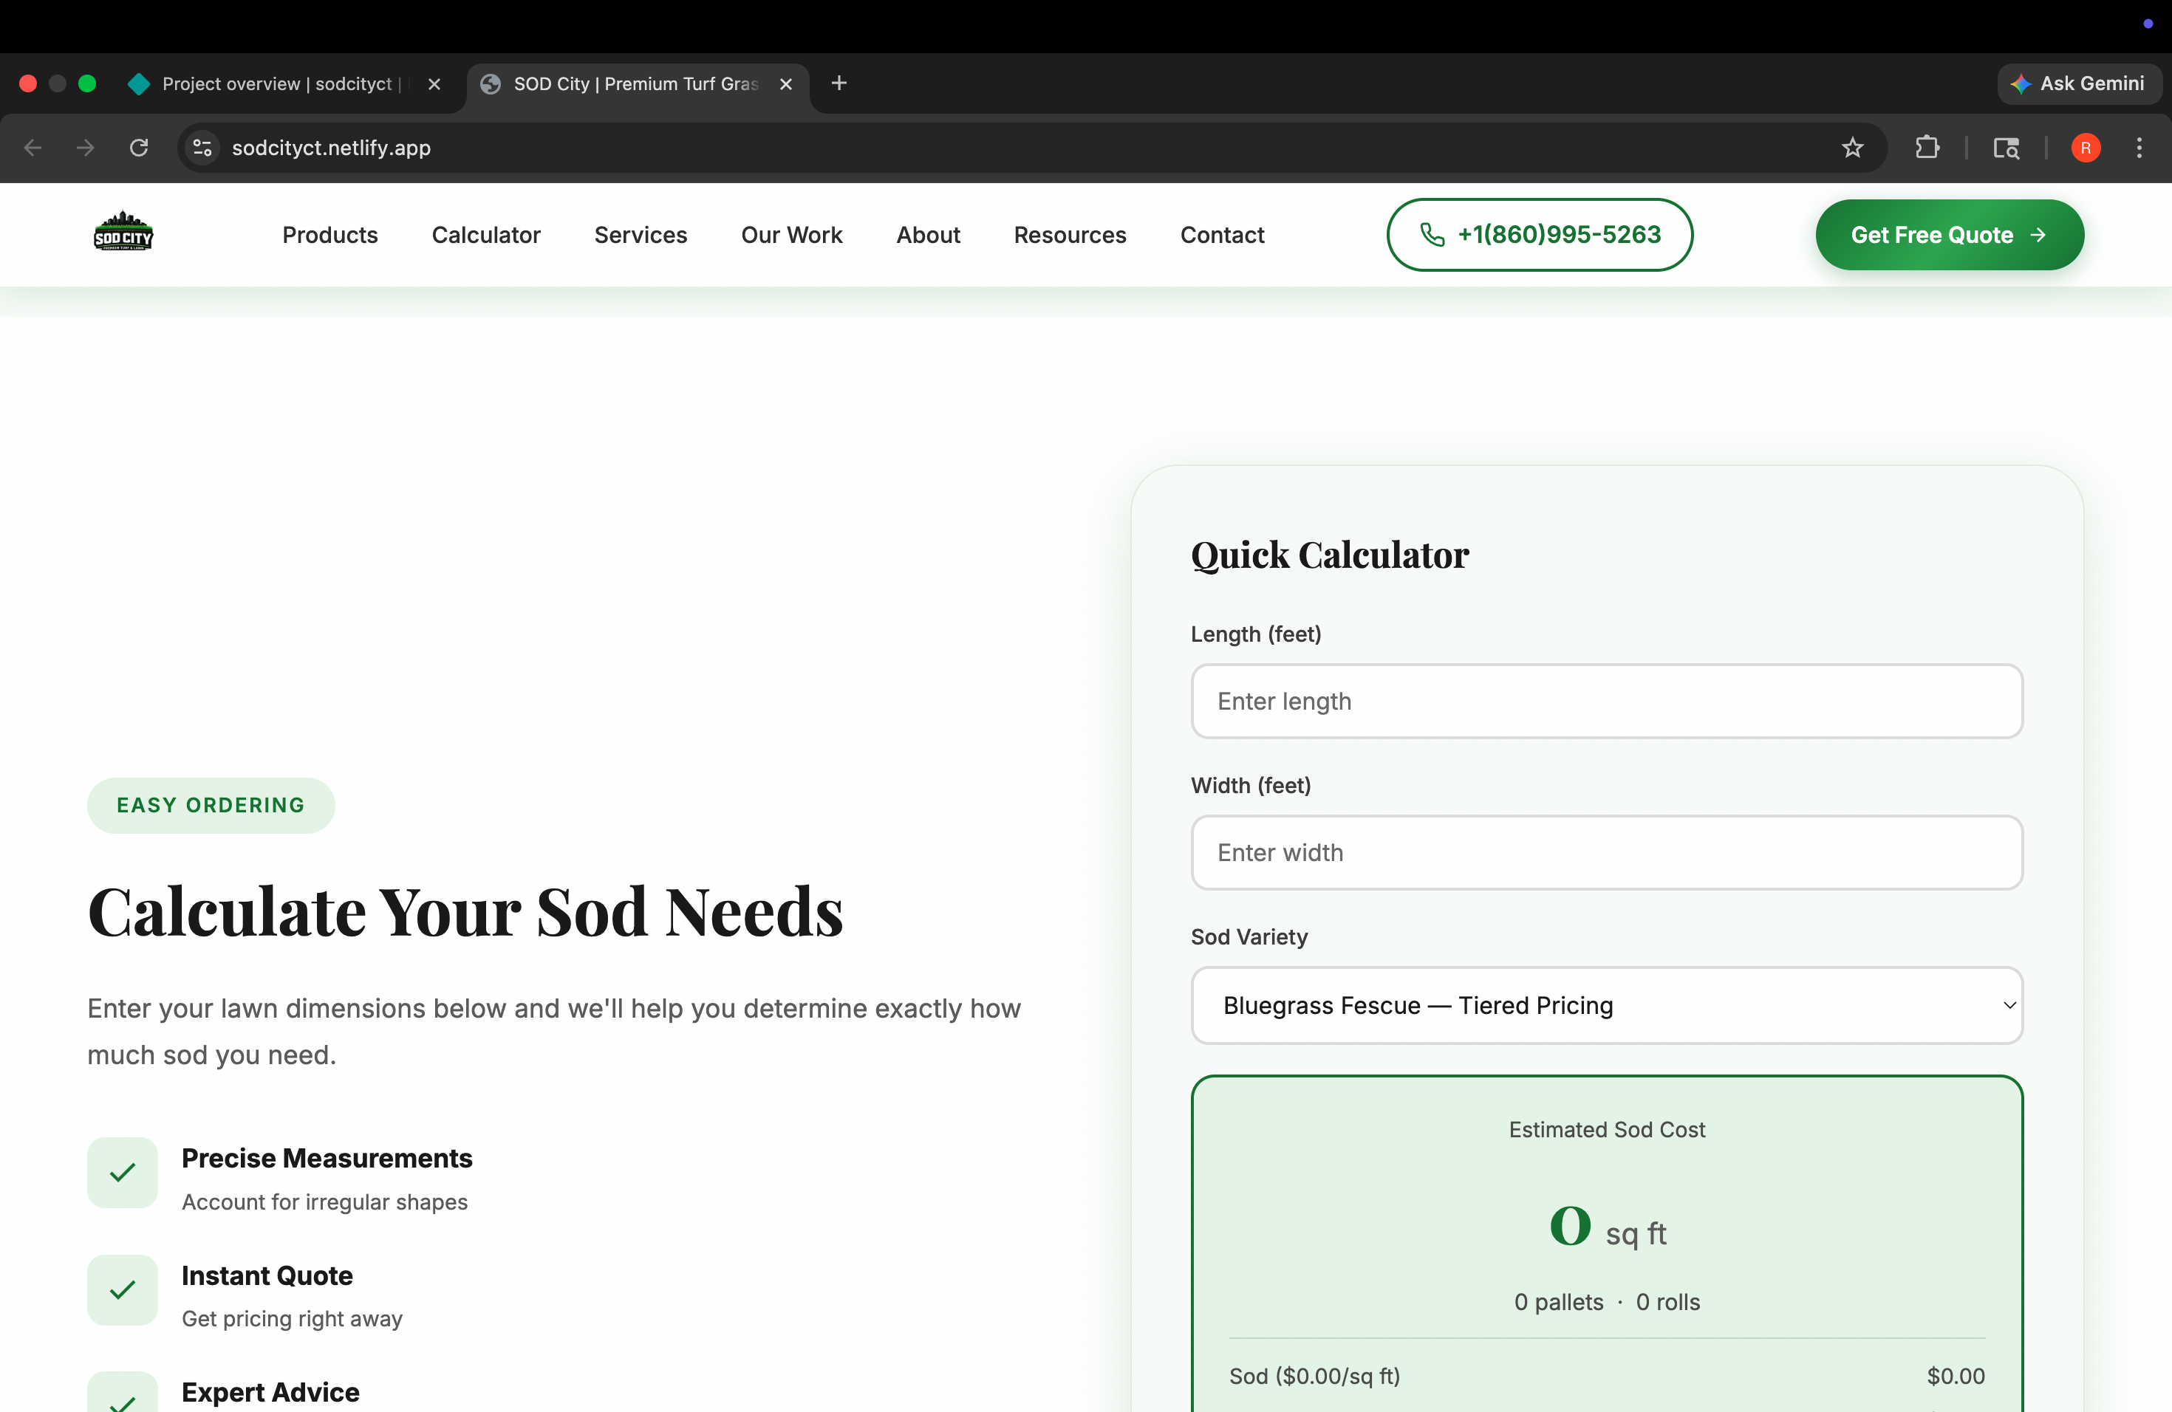Open the Extensions puzzle icon

pos(1927,148)
